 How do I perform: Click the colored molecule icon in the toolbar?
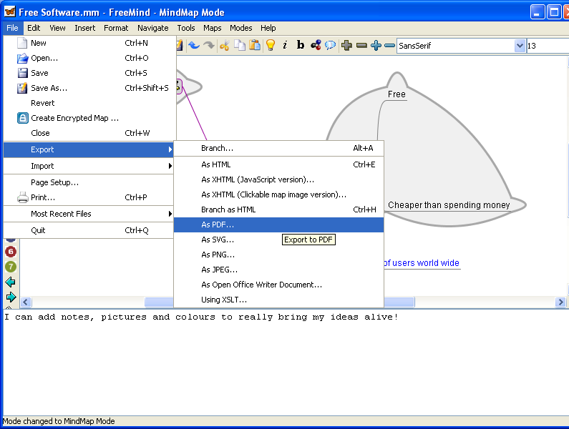pyautogui.click(x=316, y=45)
